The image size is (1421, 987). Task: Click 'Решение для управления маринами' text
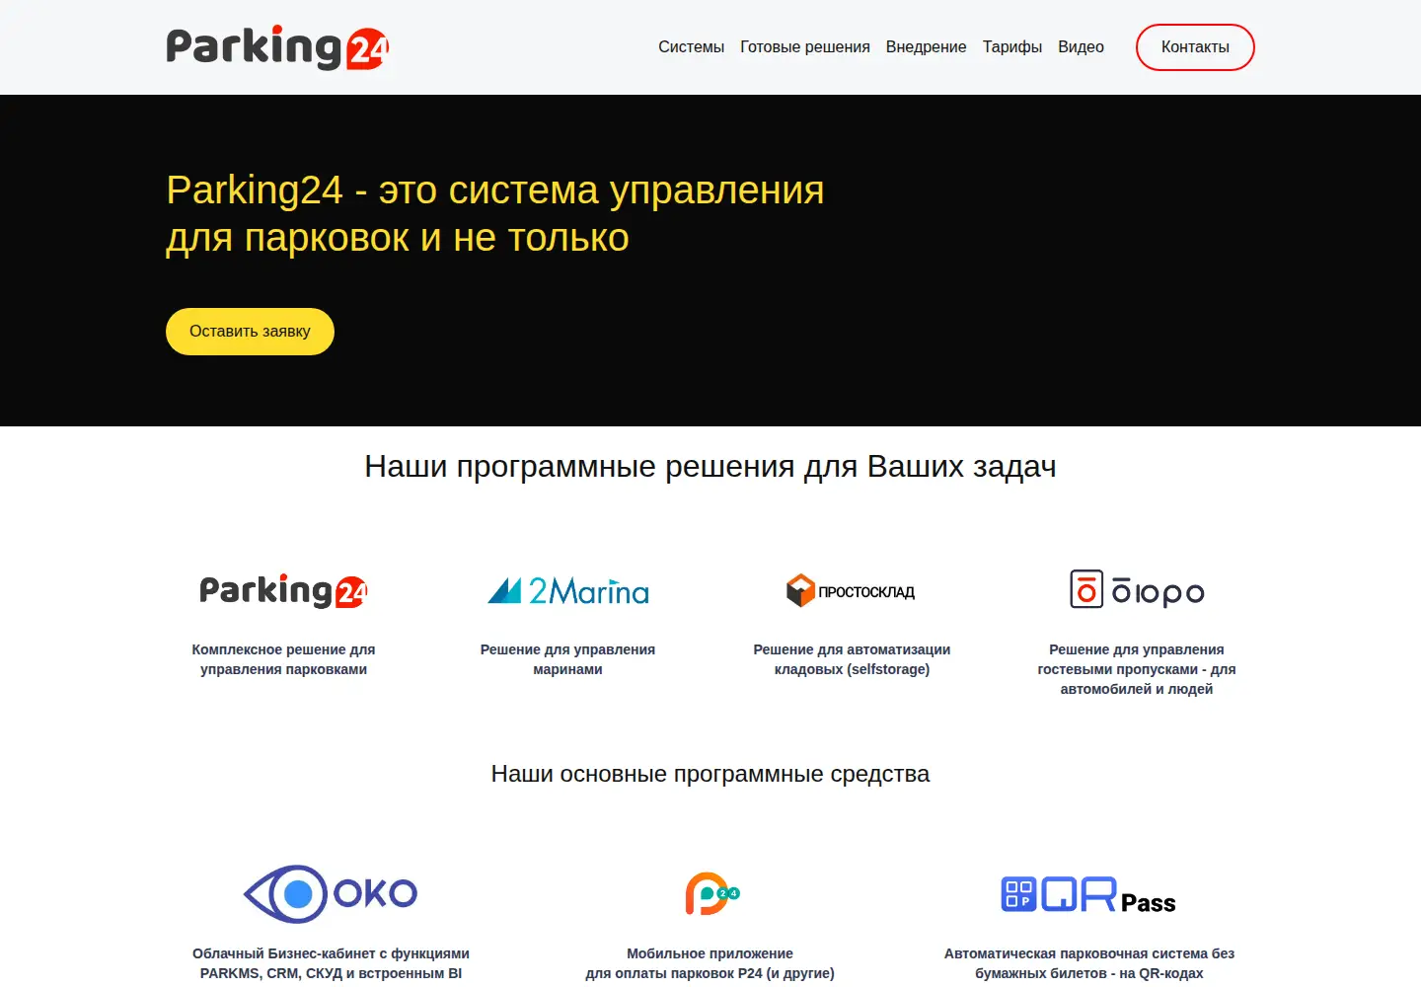pyautogui.click(x=567, y=659)
